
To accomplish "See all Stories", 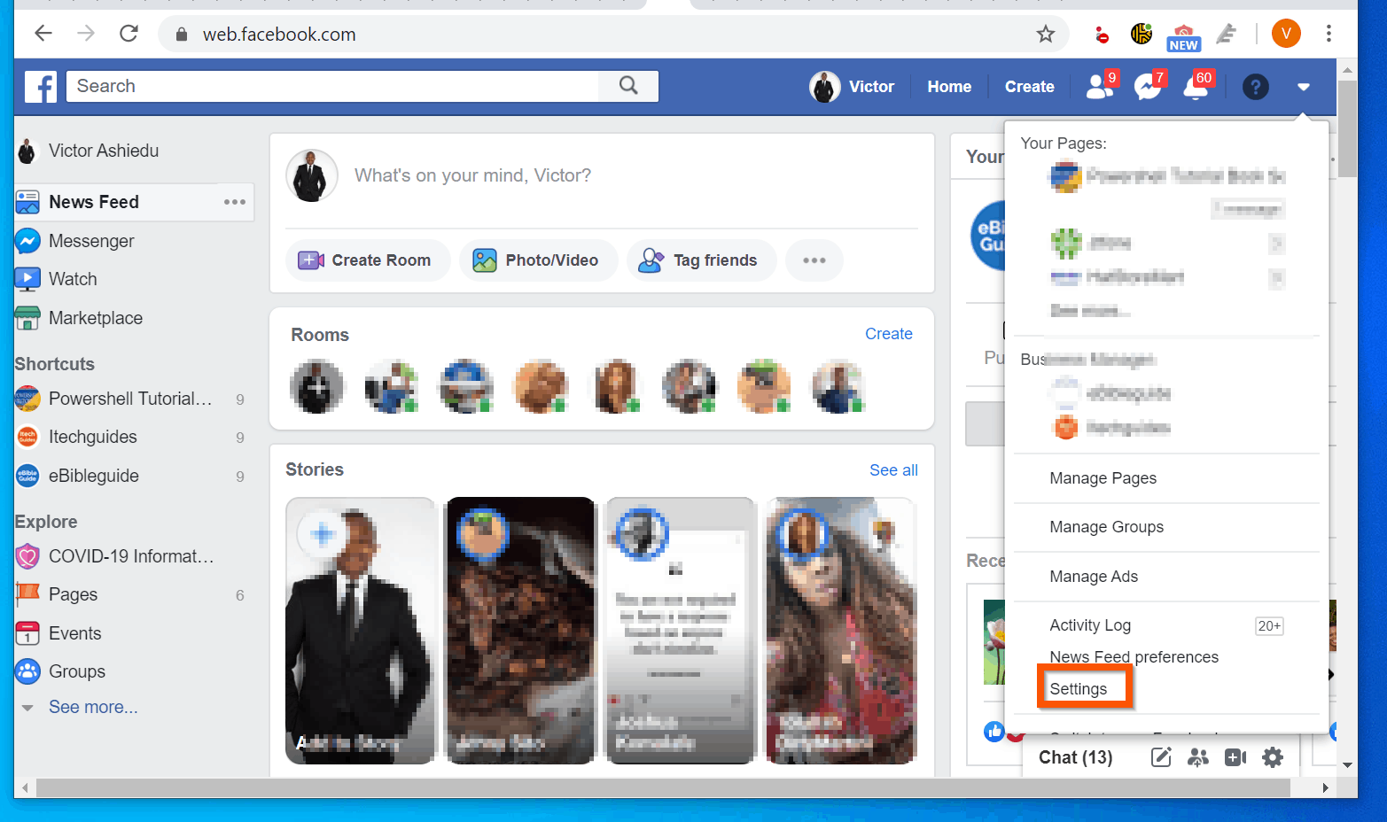I will coord(893,469).
